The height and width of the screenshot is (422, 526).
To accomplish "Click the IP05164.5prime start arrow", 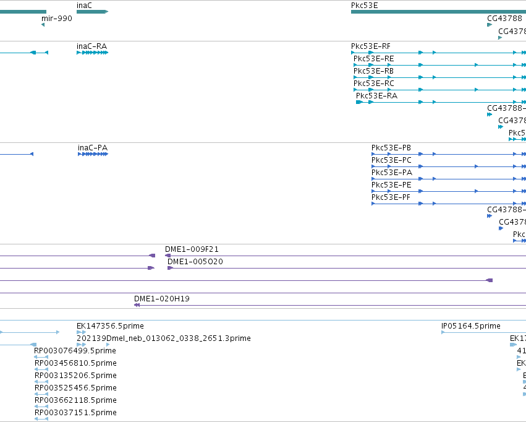I will (x=443, y=332).
